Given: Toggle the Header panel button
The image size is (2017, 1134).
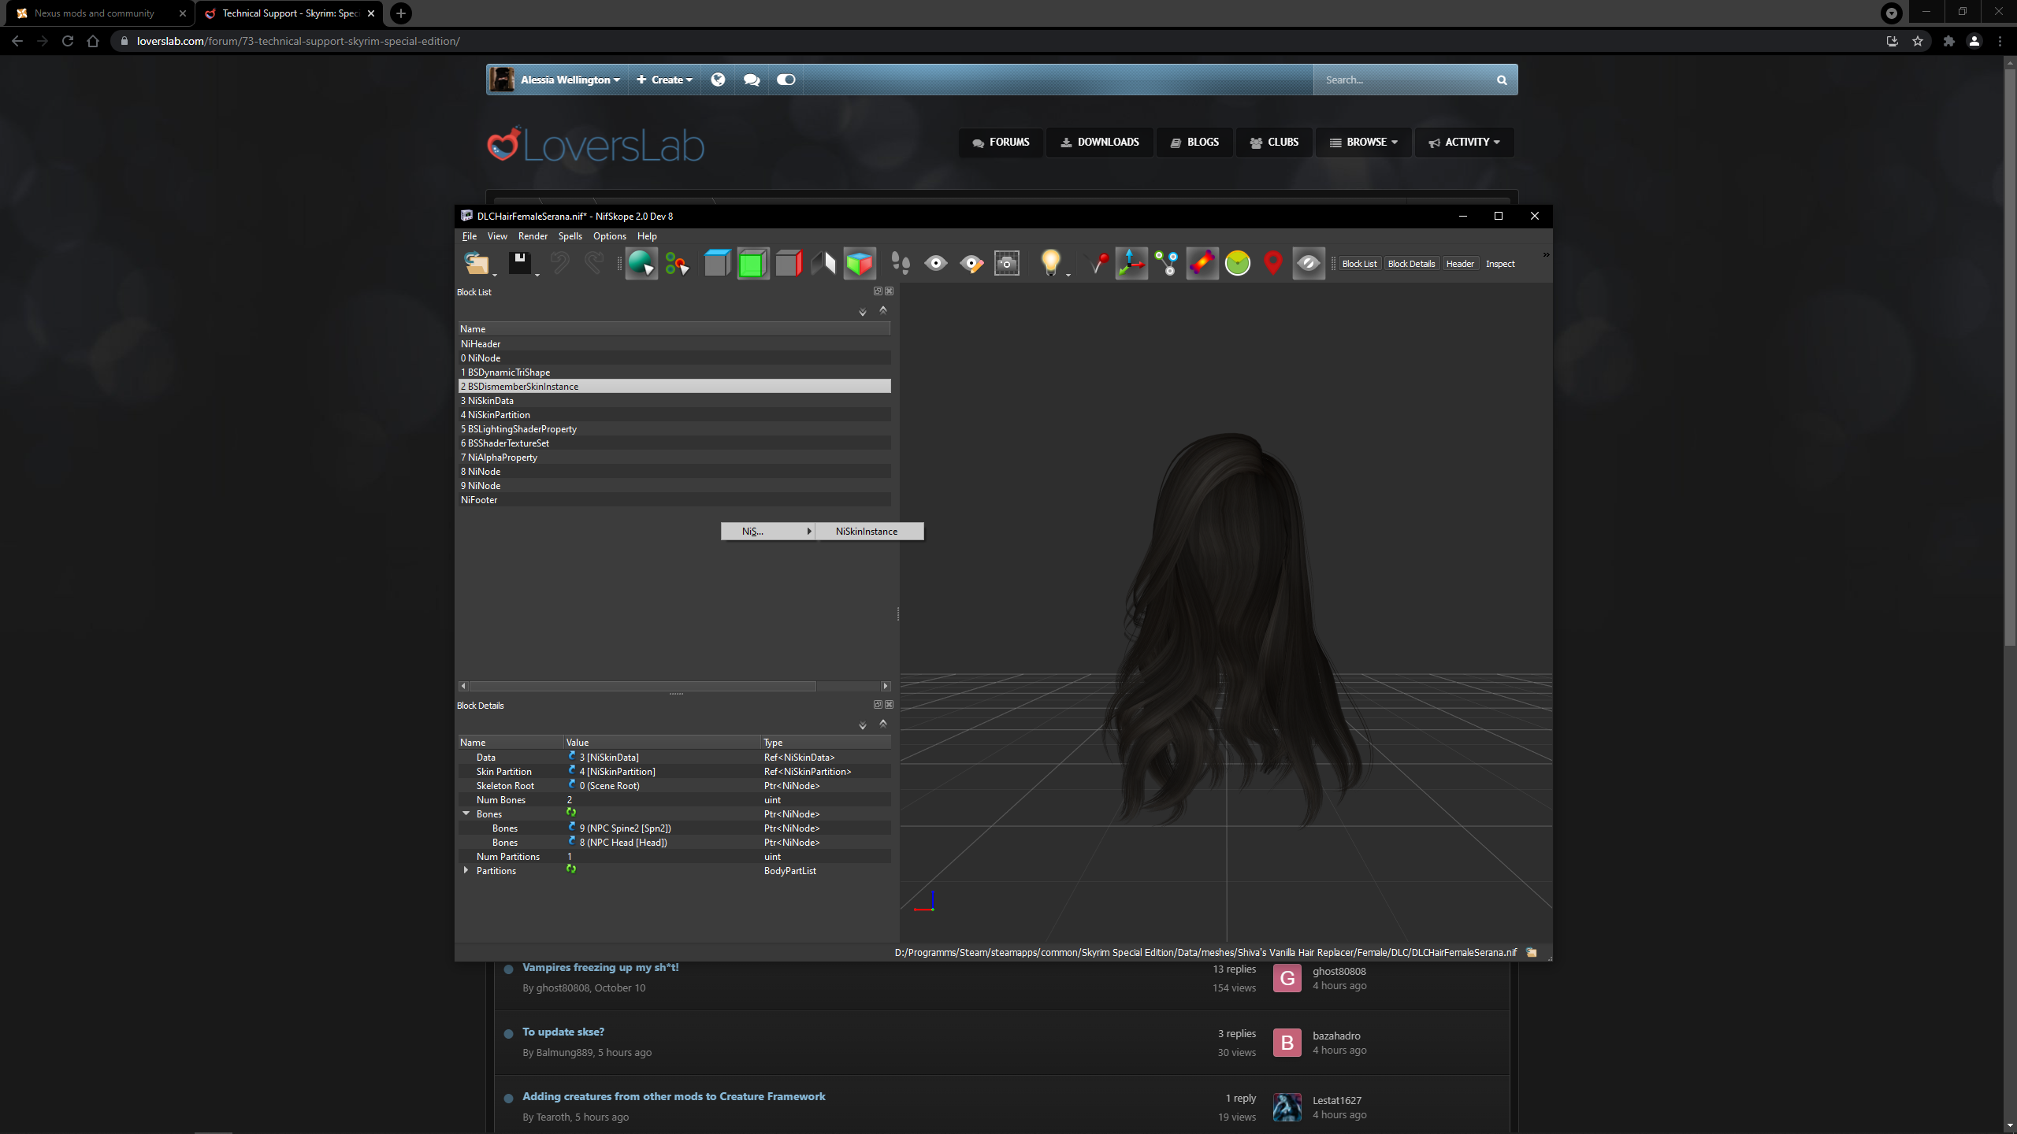Looking at the screenshot, I should (1460, 264).
